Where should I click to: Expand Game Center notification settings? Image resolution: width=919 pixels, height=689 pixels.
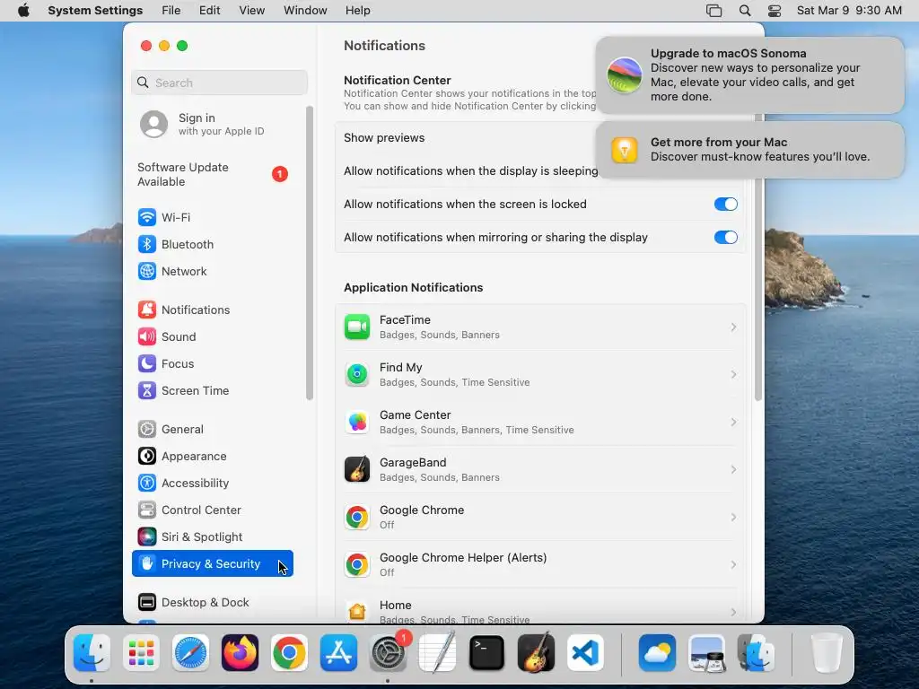[540, 422]
